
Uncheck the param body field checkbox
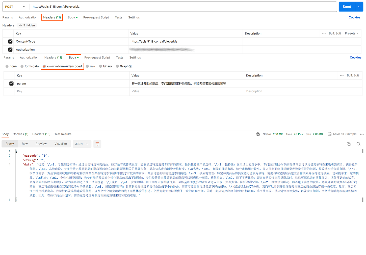click(11, 83)
